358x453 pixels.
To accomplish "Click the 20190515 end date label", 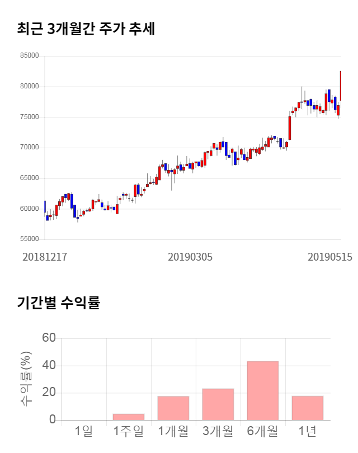I will 330,257.
